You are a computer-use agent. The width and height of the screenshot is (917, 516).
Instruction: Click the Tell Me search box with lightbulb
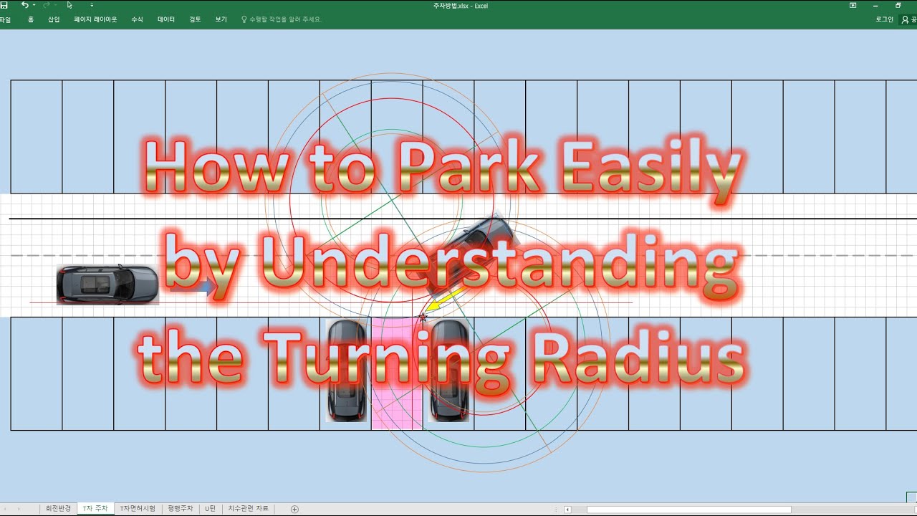[x=282, y=19]
